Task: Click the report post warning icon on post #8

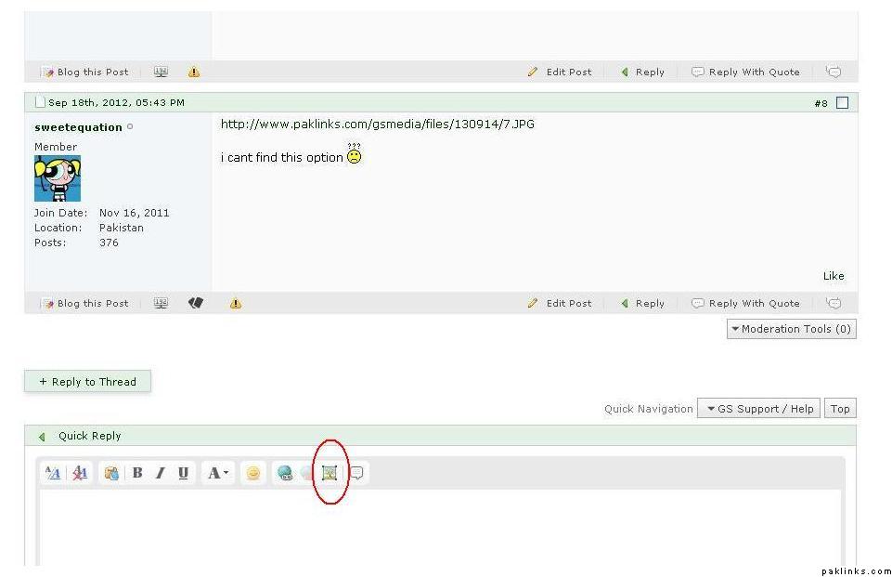Action: pos(236,303)
